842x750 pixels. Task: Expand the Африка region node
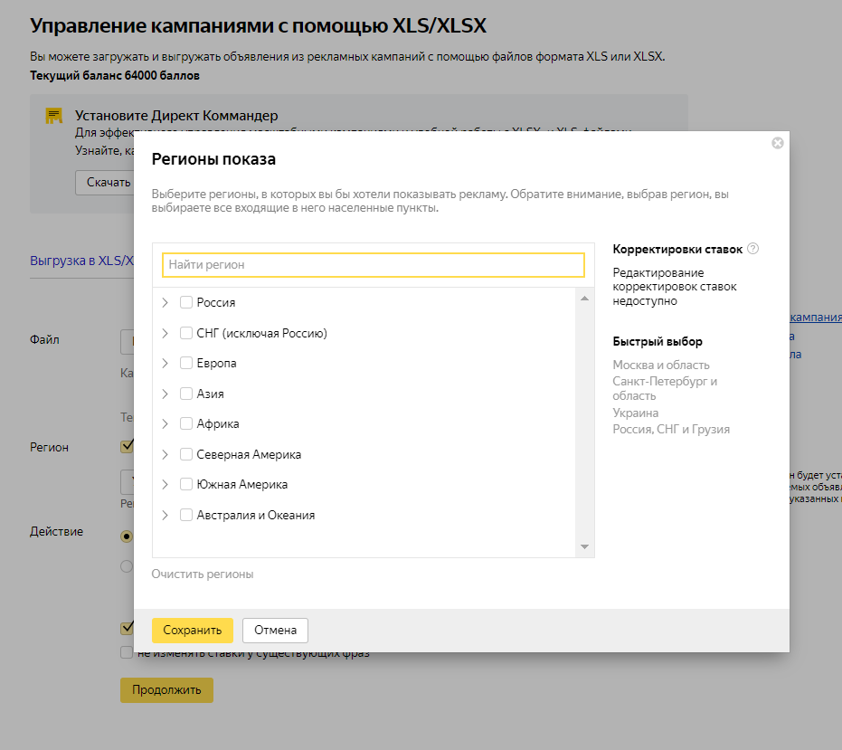coord(165,424)
